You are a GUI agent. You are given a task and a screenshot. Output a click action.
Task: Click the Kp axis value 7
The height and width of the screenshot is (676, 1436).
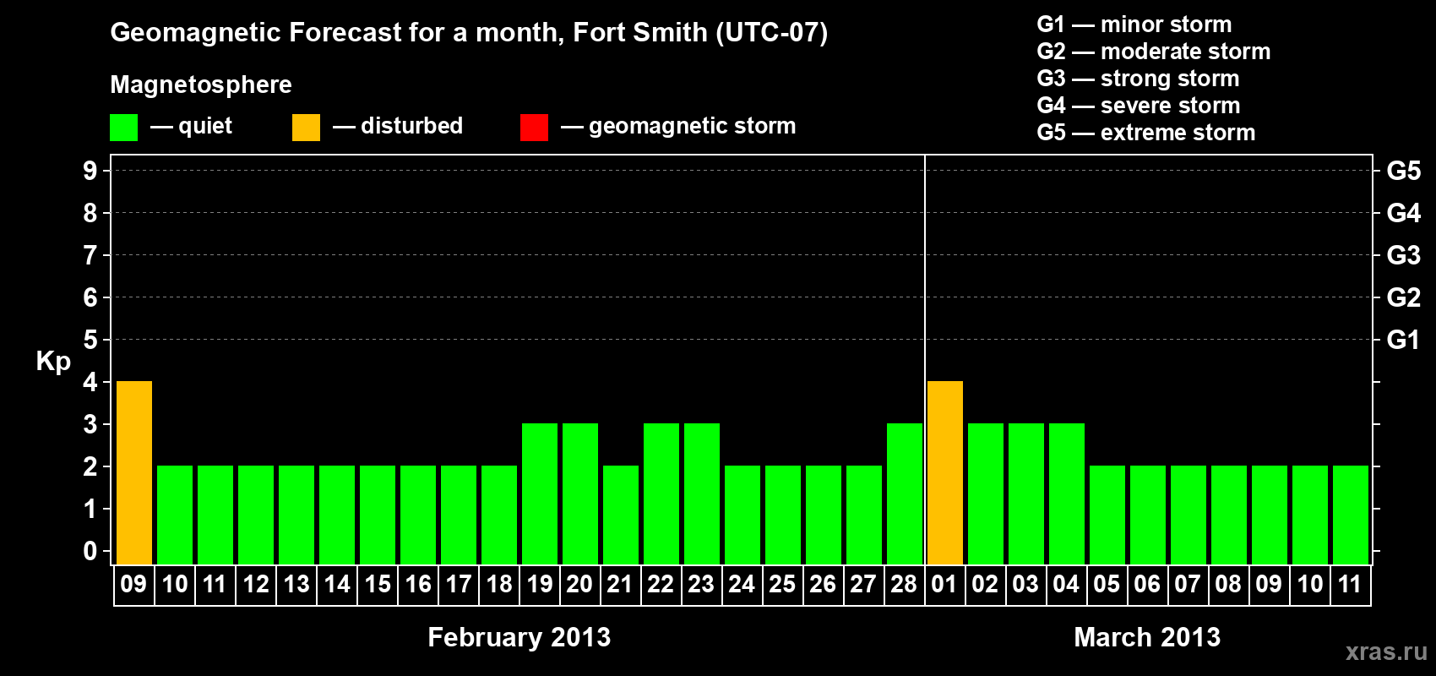[90, 255]
